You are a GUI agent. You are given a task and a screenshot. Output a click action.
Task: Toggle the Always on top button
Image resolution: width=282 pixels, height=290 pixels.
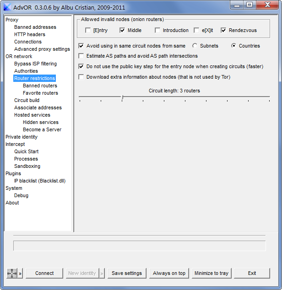169,273
